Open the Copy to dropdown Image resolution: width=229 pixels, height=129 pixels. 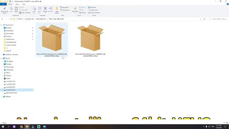39,10
